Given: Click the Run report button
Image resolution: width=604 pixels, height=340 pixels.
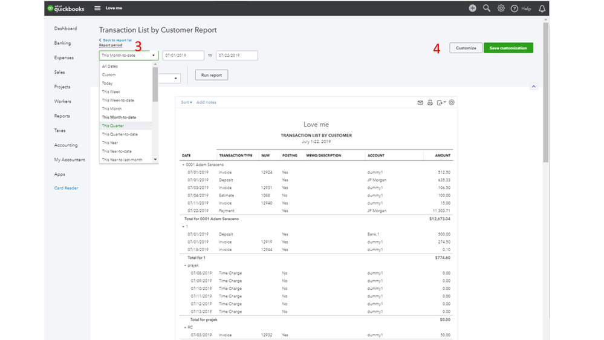Looking at the screenshot, I should point(211,76).
